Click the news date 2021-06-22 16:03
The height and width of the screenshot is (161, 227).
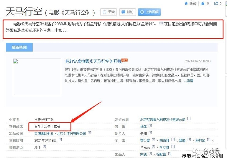(198, 61)
